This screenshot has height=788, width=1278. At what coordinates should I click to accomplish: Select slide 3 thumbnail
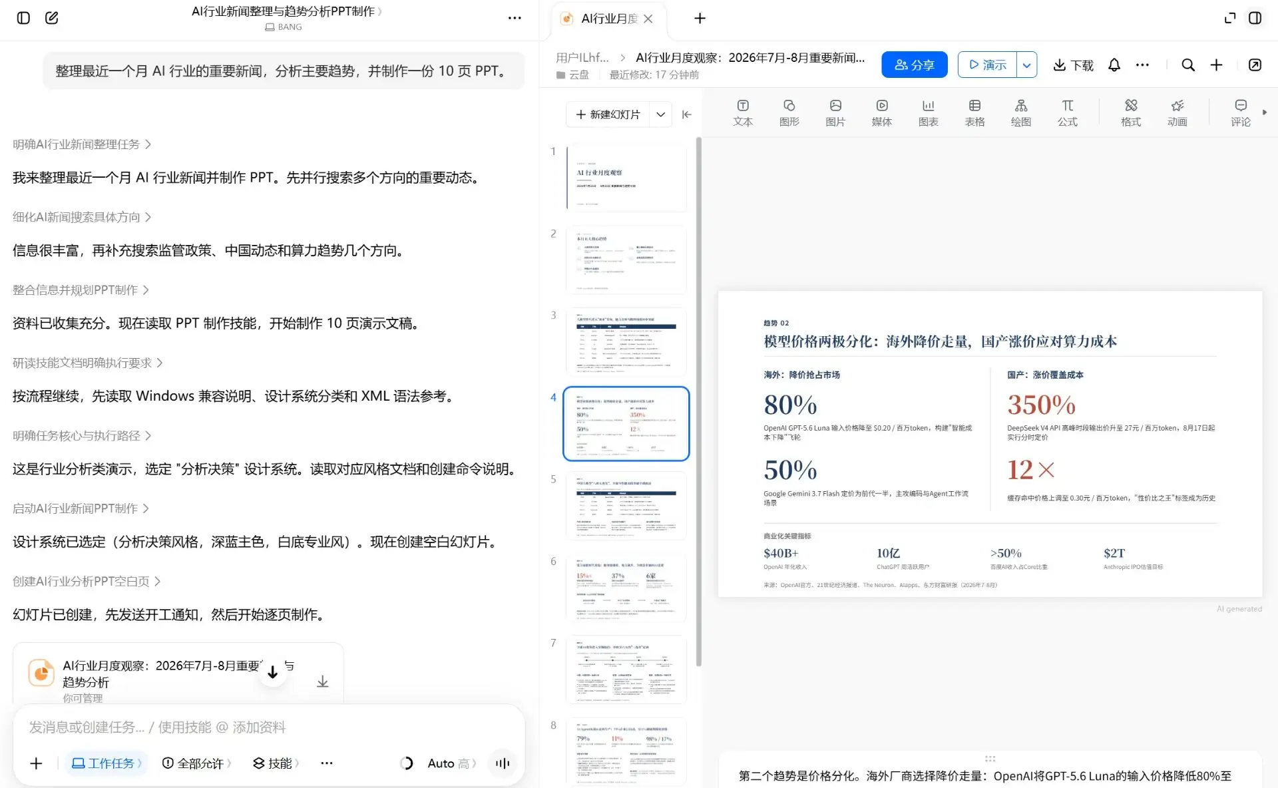(626, 342)
